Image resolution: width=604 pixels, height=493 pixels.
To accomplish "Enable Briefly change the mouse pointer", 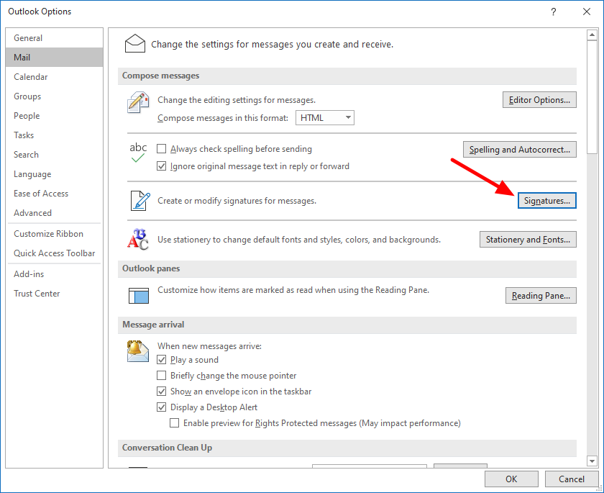I will pyautogui.click(x=161, y=376).
